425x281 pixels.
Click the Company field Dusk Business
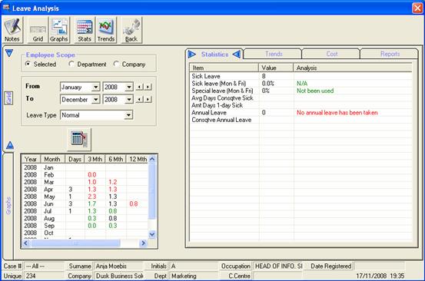pyautogui.click(x=118, y=276)
